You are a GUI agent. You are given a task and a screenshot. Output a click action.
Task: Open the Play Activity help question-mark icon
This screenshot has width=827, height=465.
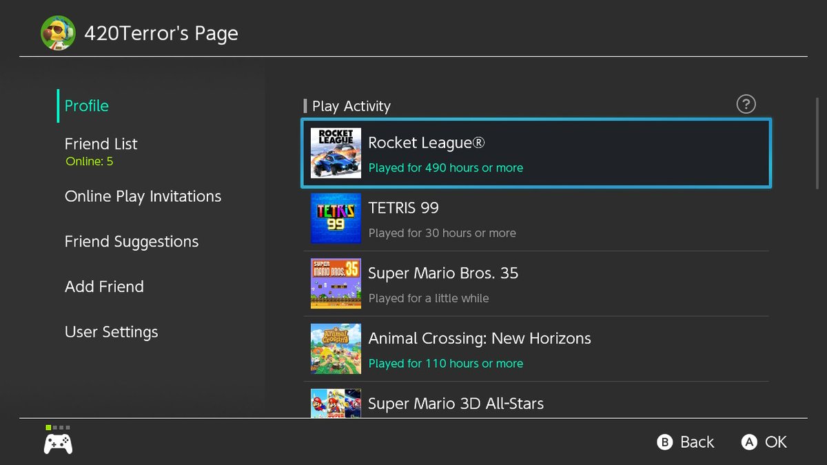[746, 104]
